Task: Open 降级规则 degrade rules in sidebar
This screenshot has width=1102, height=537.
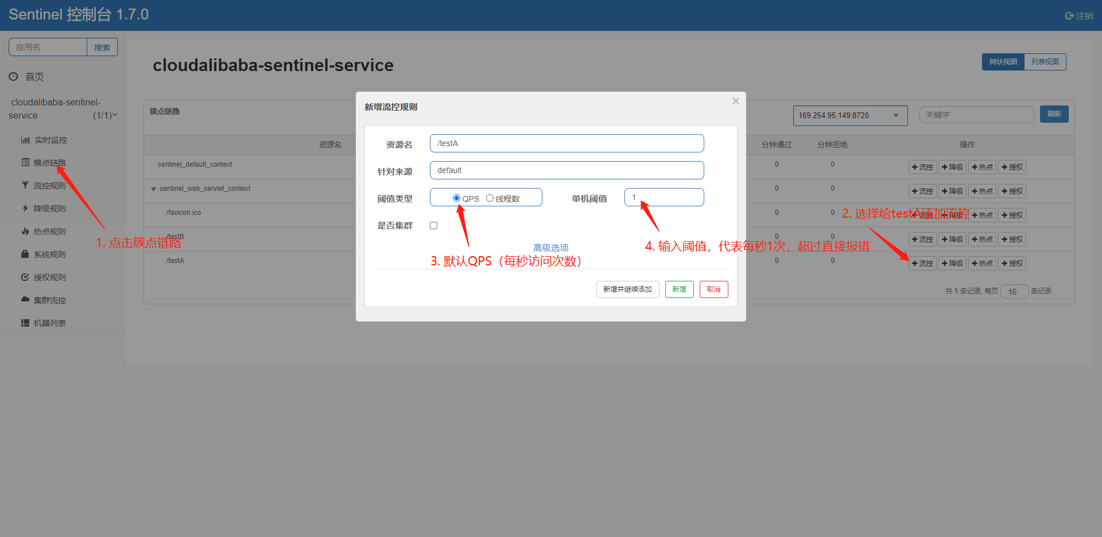Action: tap(44, 209)
